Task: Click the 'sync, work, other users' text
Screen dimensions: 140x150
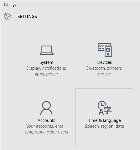Action: pyautogui.click(x=46, y=132)
